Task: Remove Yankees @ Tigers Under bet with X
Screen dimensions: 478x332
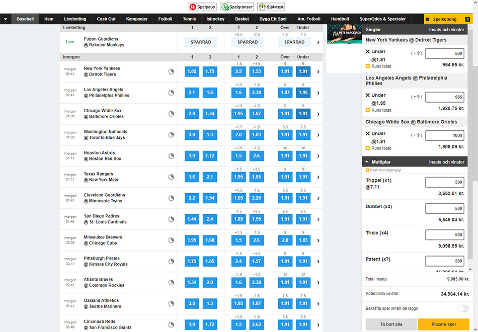Action: coord(367,52)
